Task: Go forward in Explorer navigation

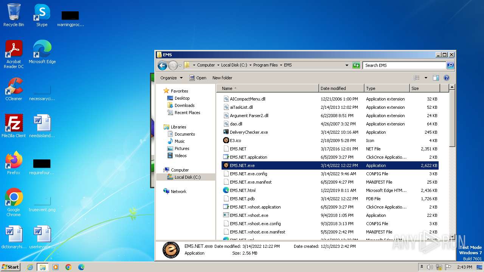Action: tap(173, 65)
